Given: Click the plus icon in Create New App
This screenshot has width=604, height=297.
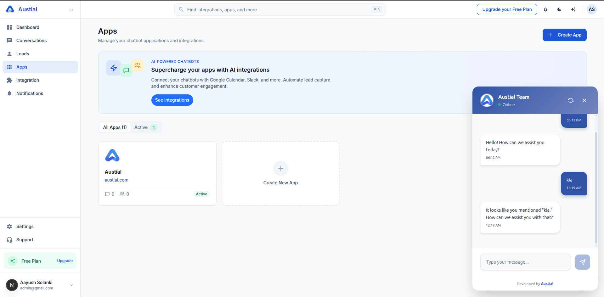Looking at the screenshot, I should coord(281,168).
